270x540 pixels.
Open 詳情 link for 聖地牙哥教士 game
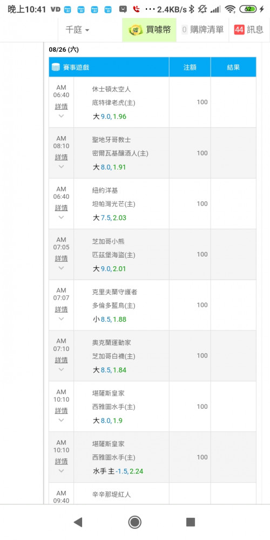click(62, 157)
